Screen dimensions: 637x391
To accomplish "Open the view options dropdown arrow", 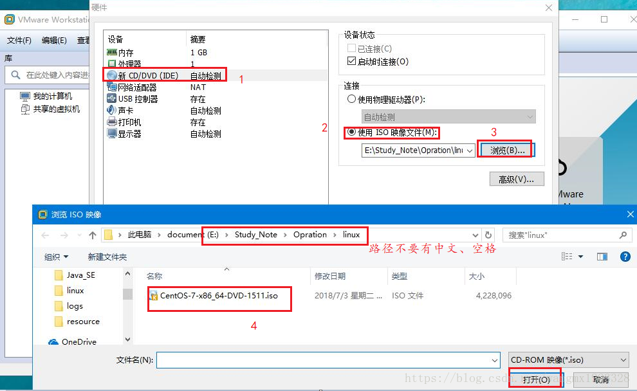I will [x=581, y=257].
